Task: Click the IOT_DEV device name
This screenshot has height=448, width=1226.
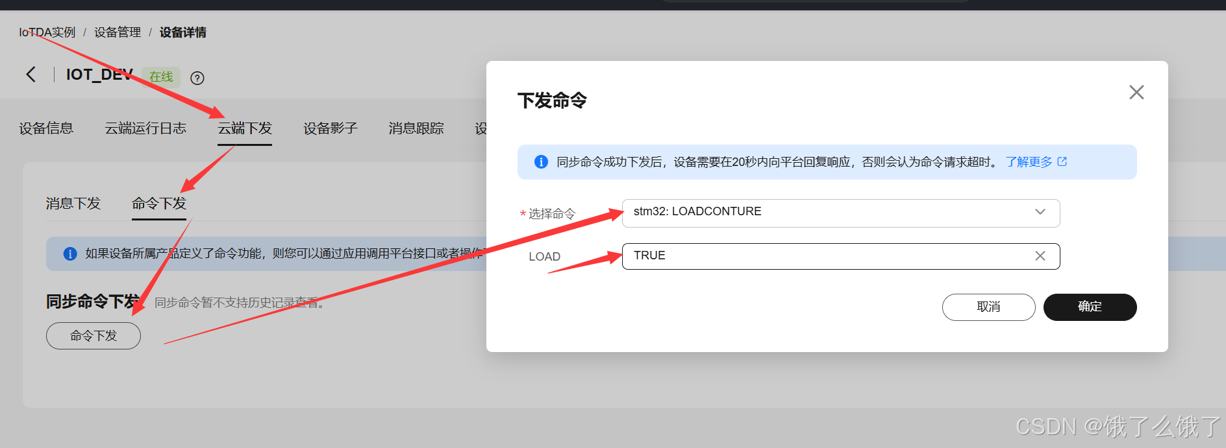Action: (x=99, y=75)
